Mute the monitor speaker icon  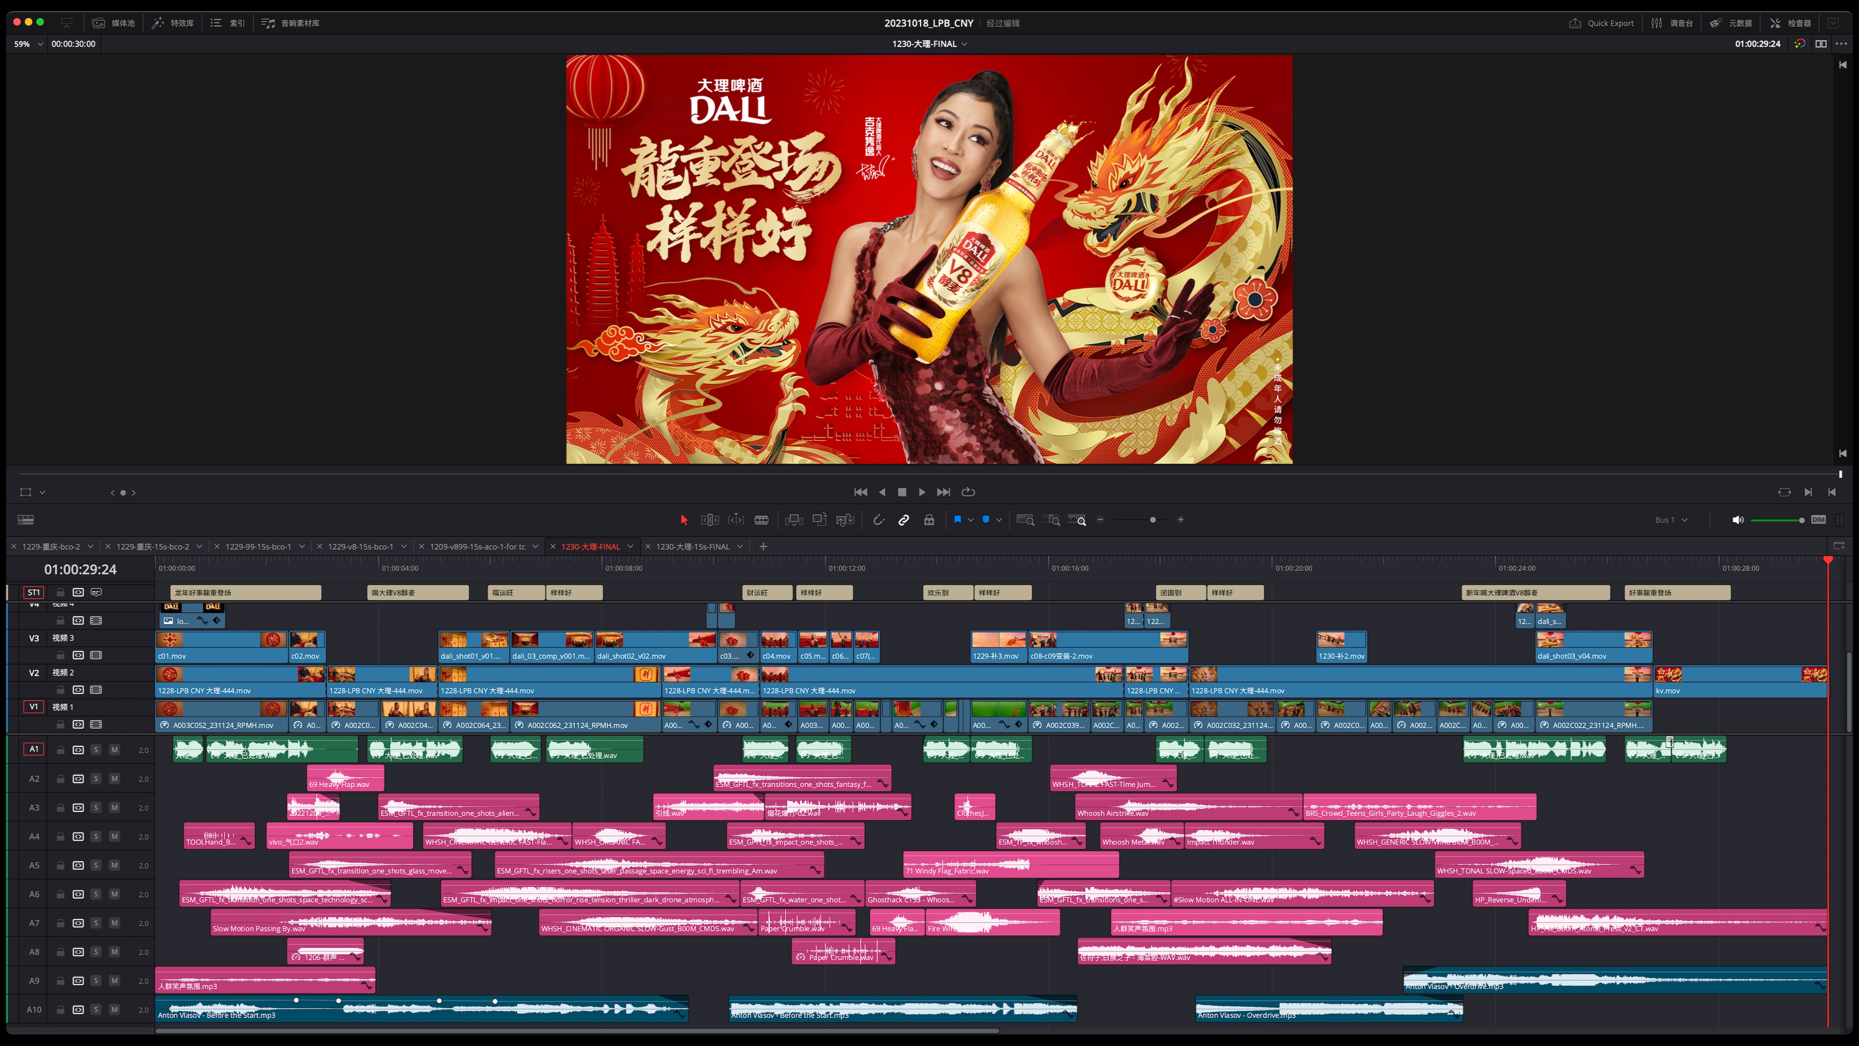tap(1738, 520)
